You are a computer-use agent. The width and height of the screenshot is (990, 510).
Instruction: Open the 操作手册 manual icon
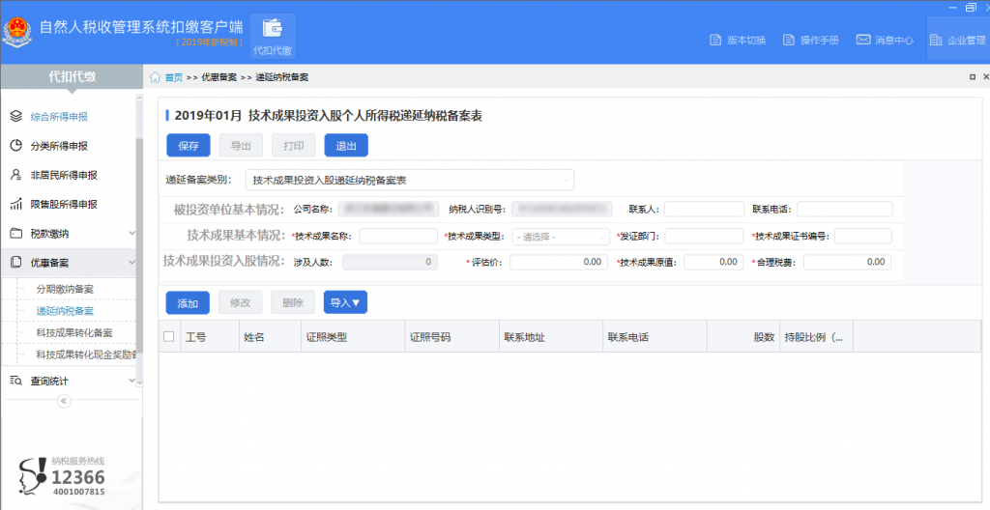789,40
